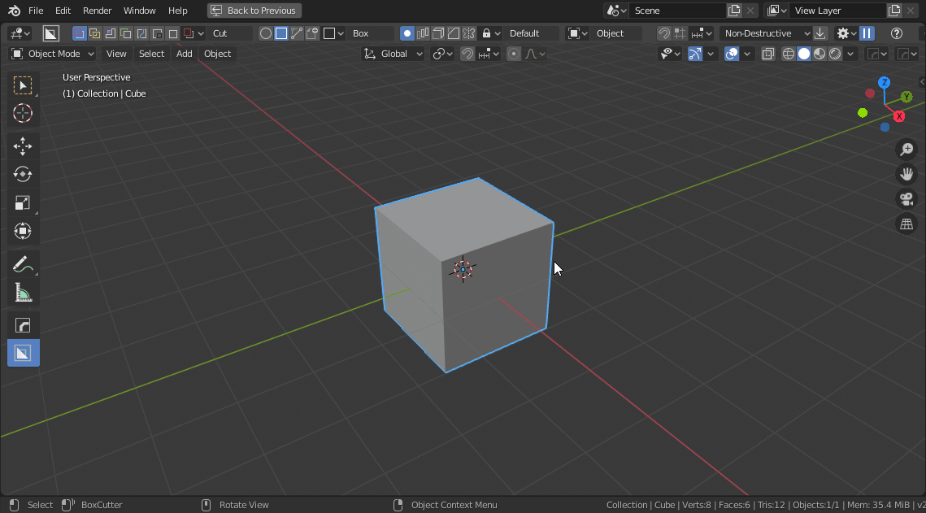Expand the Global transform orientation dropdown
926x513 pixels.
click(x=393, y=54)
